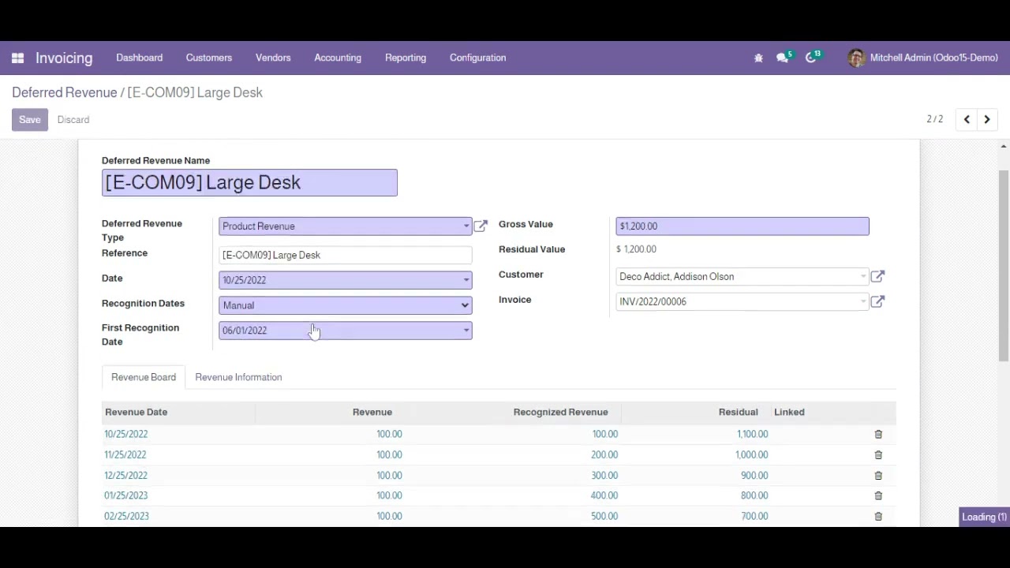The width and height of the screenshot is (1010, 568).
Task: Click the 2 / 2 pager counter
Action: click(x=935, y=119)
